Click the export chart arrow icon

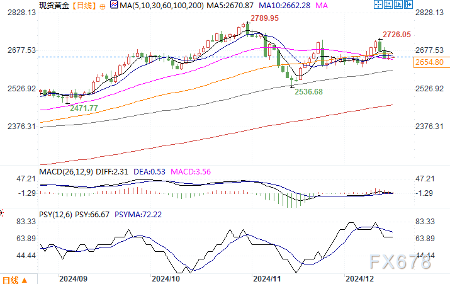click(x=408, y=4)
